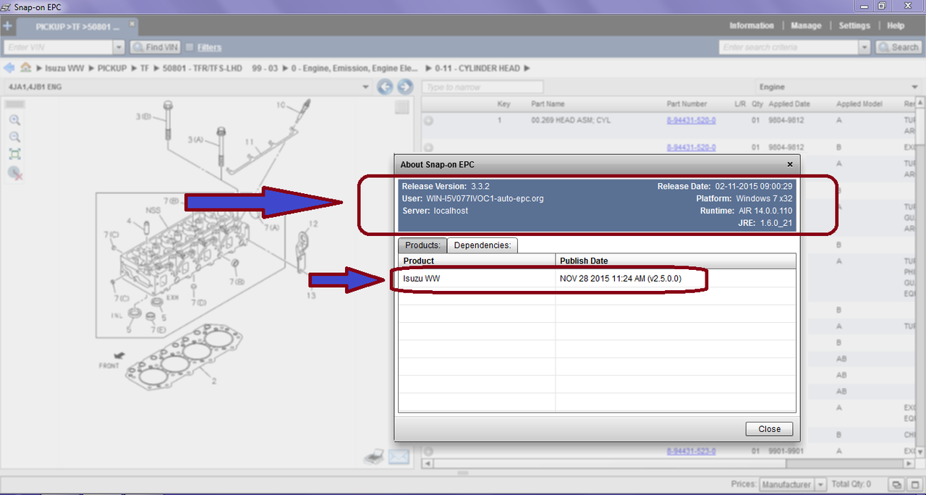Open part number 8-94431-523-0 link

(x=691, y=451)
